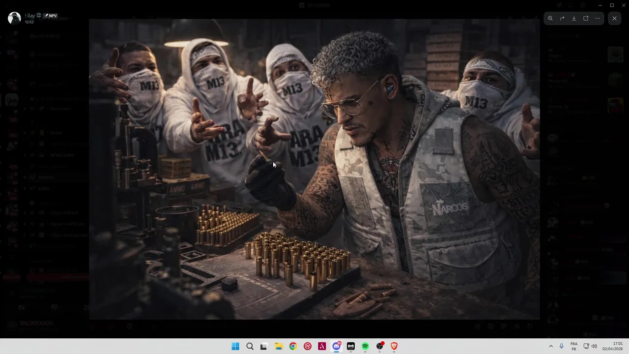
Task: Close the Discord window
Action: click(623, 5)
